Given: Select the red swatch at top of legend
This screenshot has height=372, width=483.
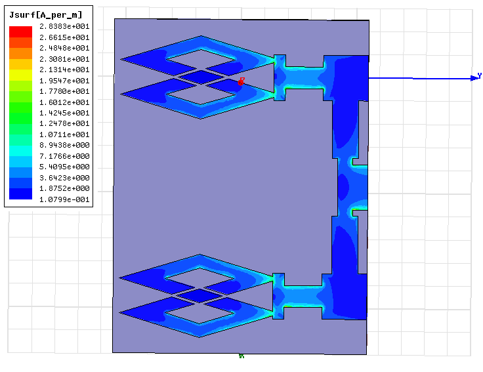Looking at the screenshot, I should [20, 30].
